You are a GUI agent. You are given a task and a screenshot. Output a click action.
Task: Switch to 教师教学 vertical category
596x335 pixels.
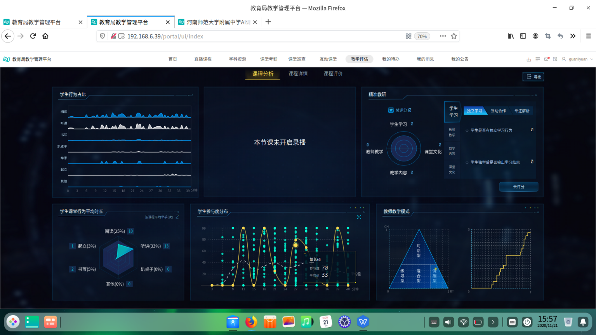tap(452, 132)
